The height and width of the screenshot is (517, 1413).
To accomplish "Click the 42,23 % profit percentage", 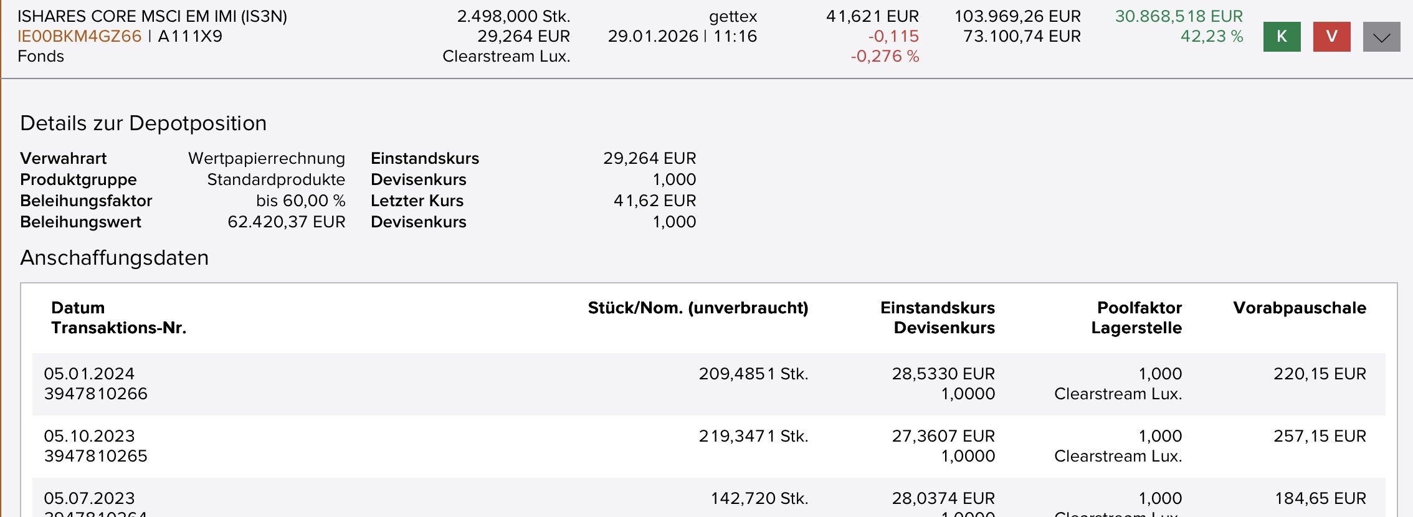I will 1211,36.
